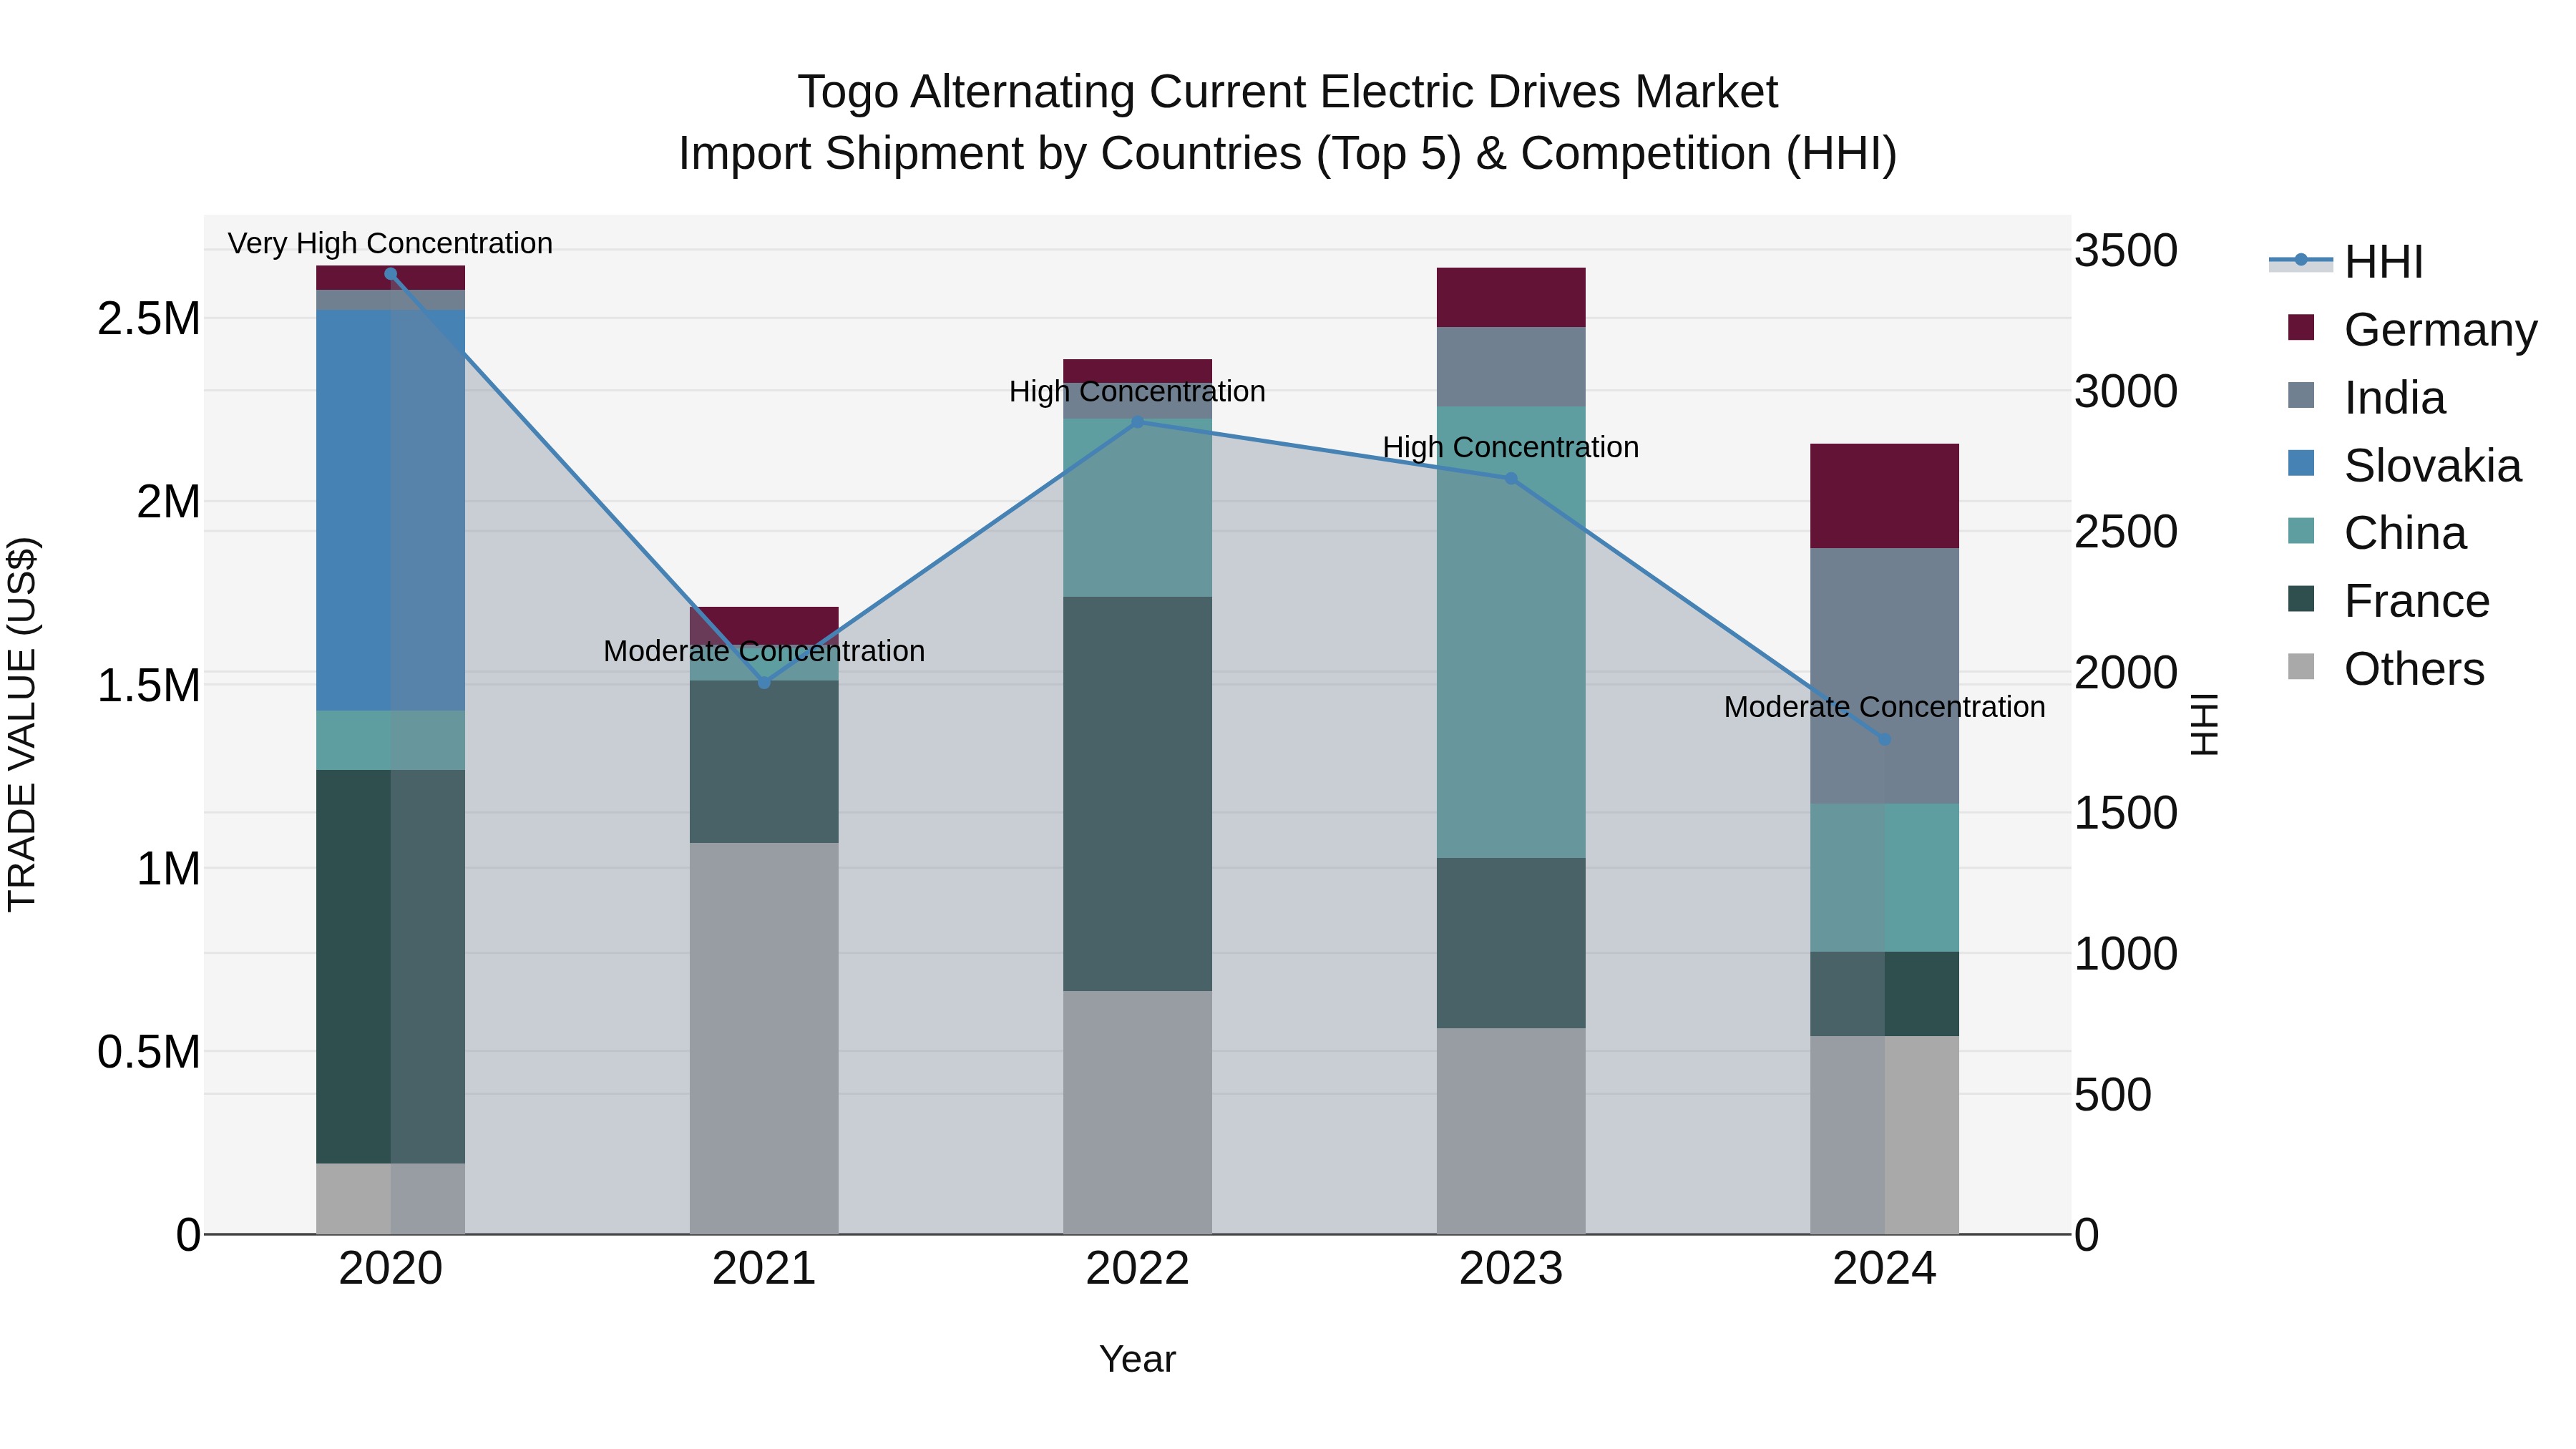2576x1449 pixels.
Task: Toggle the Others legend entry
Action: [2385, 669]
